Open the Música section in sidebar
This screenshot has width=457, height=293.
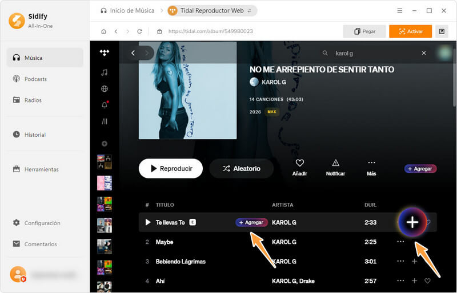click(45, 58)
